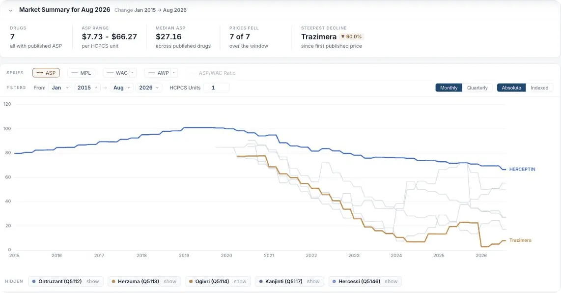
Task: Show the hidden Ontruzant (Q5112) series
Action: pos(92,282)
